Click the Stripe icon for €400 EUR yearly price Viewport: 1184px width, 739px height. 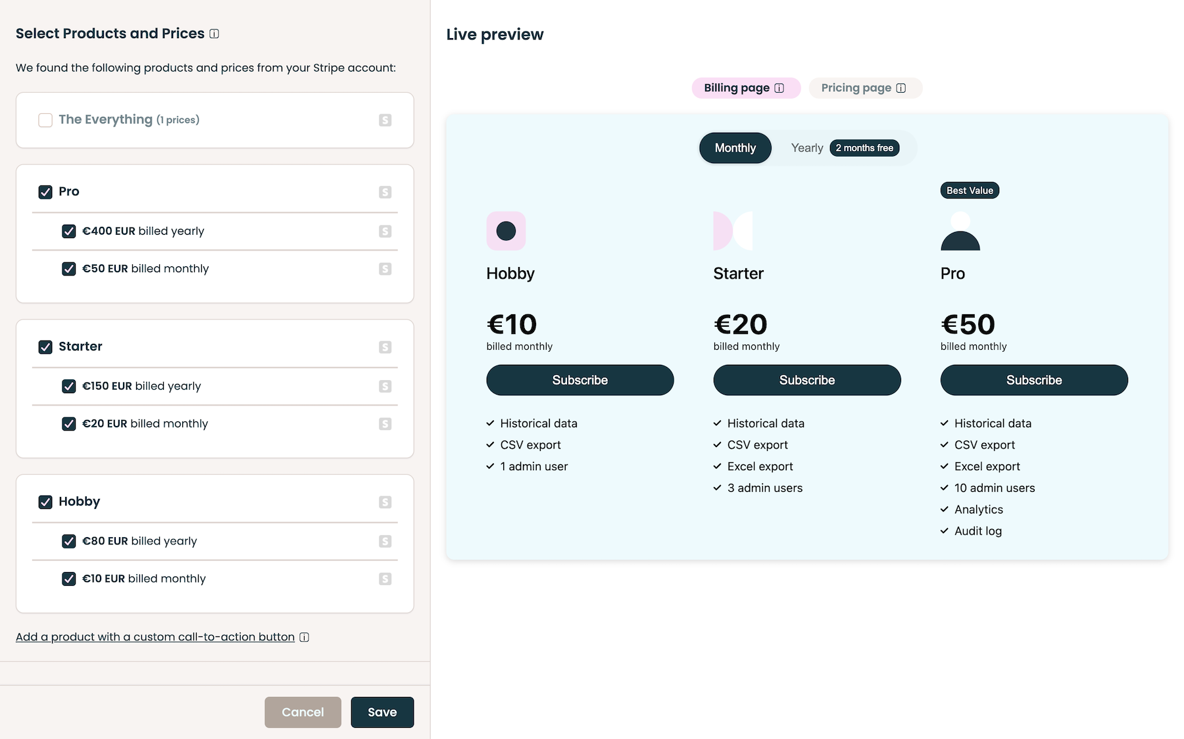(x=385, y=231)
